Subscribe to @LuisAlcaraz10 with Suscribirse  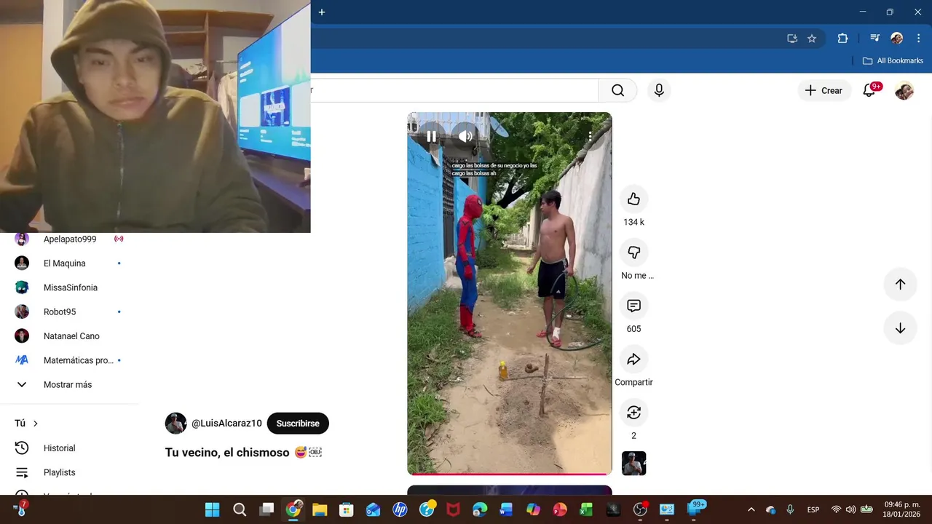298,424
